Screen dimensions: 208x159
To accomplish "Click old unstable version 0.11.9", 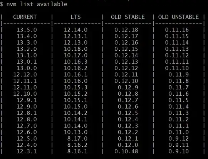I will [x=179, y=75].
